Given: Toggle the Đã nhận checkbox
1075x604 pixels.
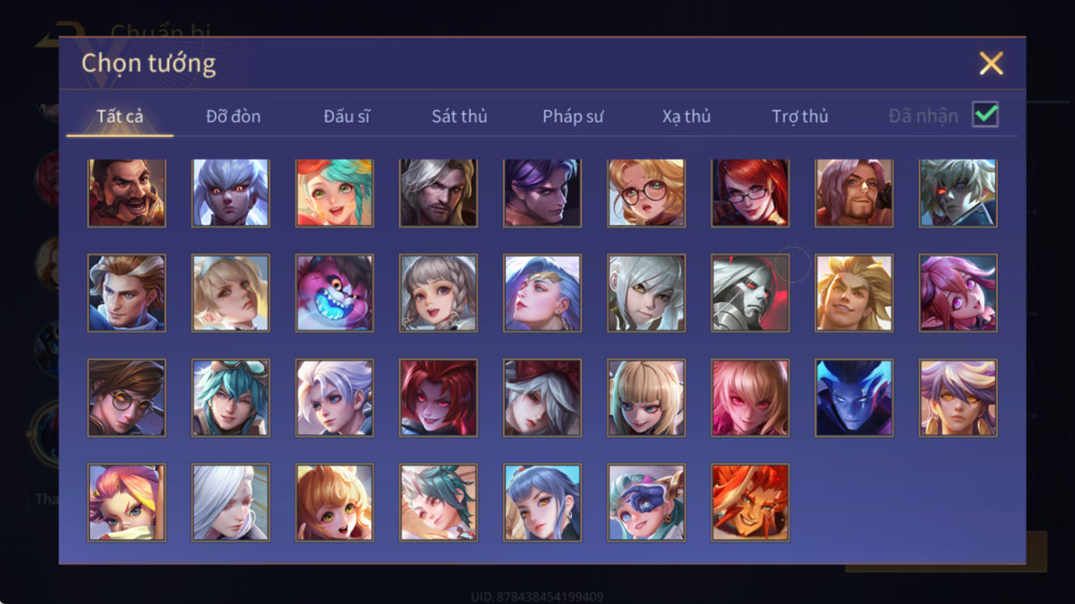Looking at the screenshot, I should [985, 114].
